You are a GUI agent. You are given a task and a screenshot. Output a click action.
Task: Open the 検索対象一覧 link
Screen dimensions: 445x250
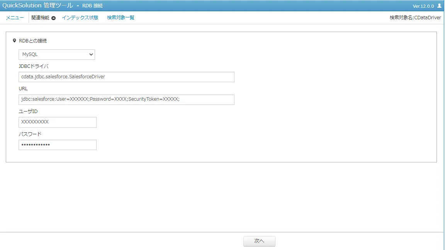point(121,18)
